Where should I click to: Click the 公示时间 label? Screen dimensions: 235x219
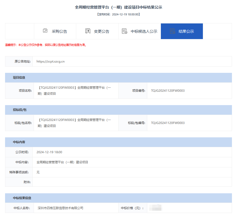pyautogui.click(x=22, y=152)
